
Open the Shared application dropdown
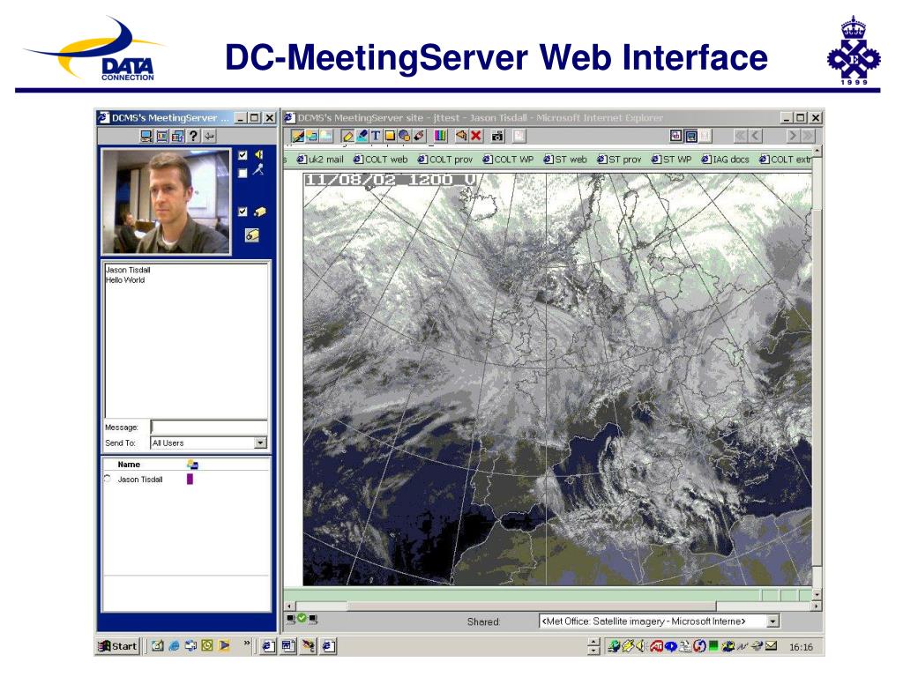[772, 621]
